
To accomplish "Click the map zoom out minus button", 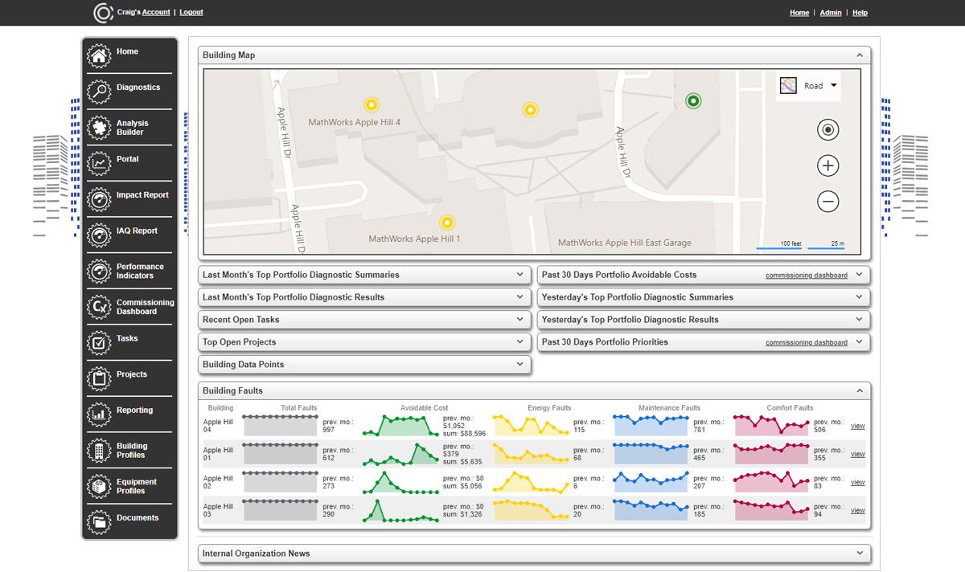I will point(827,201).
